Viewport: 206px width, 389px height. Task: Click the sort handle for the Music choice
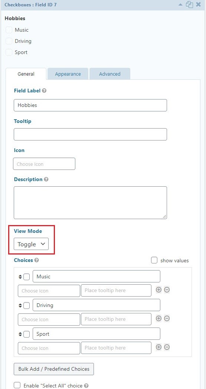20,277
